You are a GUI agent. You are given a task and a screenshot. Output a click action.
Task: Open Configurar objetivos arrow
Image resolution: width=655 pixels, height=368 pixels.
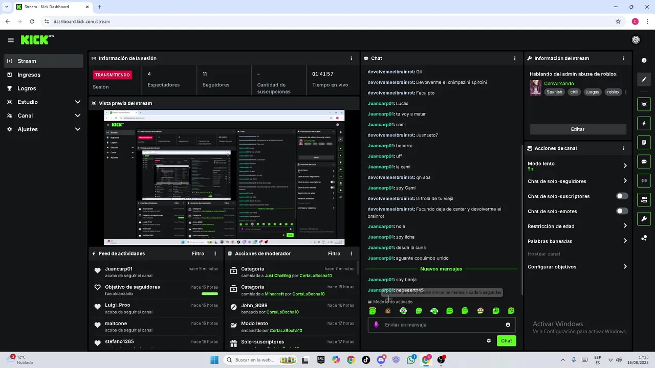coord(625,267)
